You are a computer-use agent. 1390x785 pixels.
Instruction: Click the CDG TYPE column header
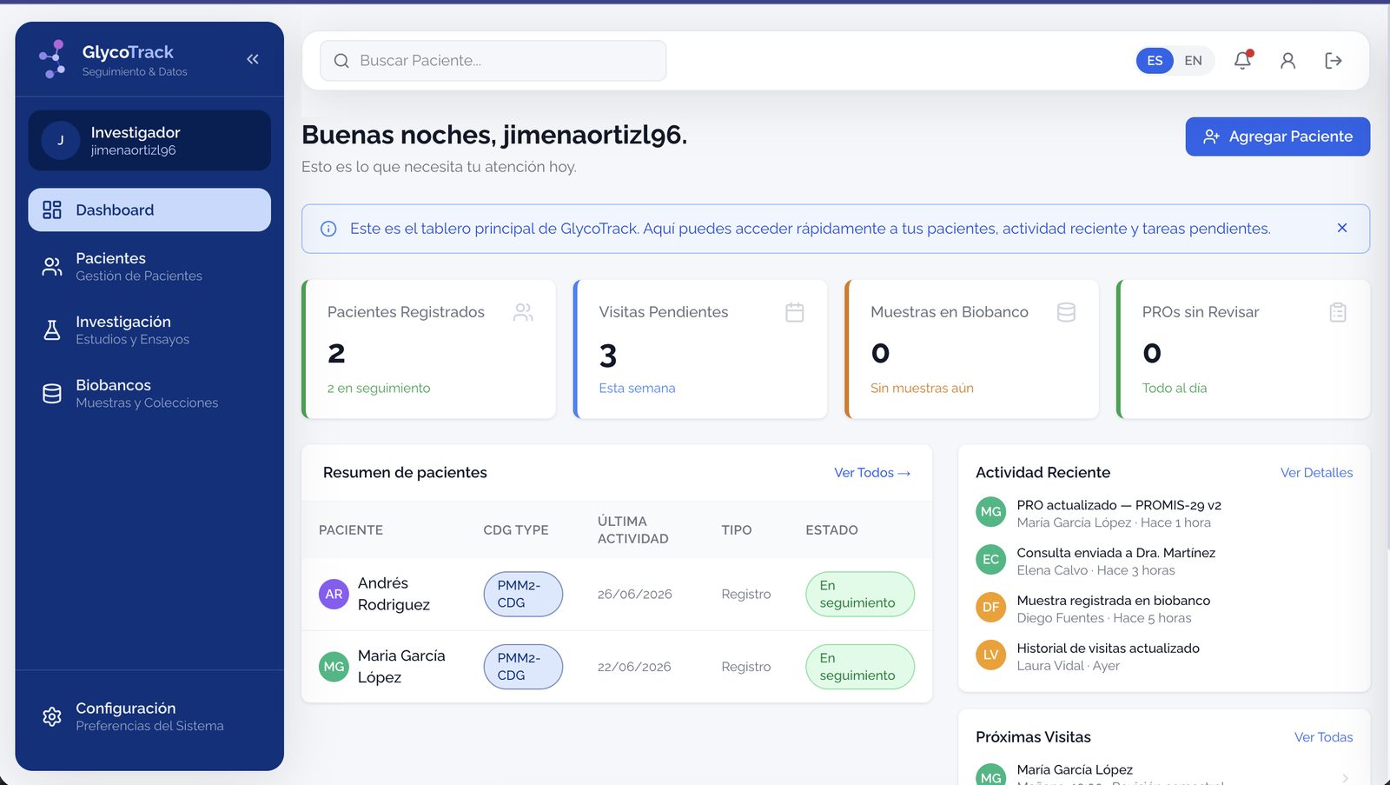pyautogui.click(x=516, y=530)
